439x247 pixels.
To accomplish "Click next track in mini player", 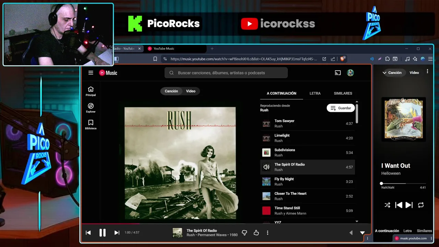I will click(409, 205).
